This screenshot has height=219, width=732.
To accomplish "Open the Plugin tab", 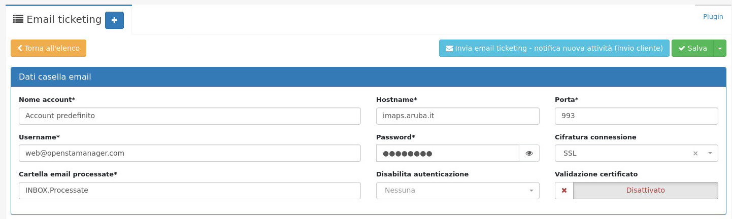I will (x=713, y=17).
